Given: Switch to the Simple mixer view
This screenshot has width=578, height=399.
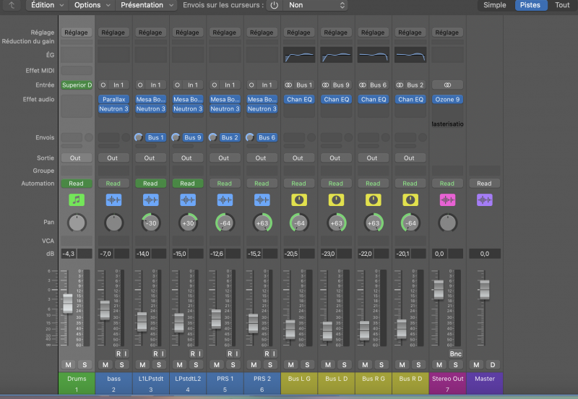Looking at the screenshot, I should (x=495, y=5).
